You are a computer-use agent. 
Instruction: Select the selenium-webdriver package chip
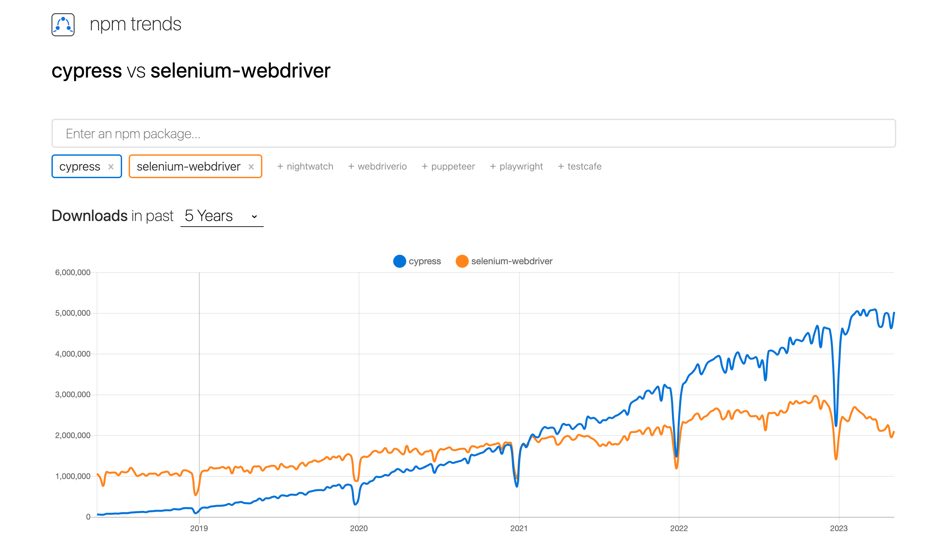pyautogui.click(x=188, y=167)
